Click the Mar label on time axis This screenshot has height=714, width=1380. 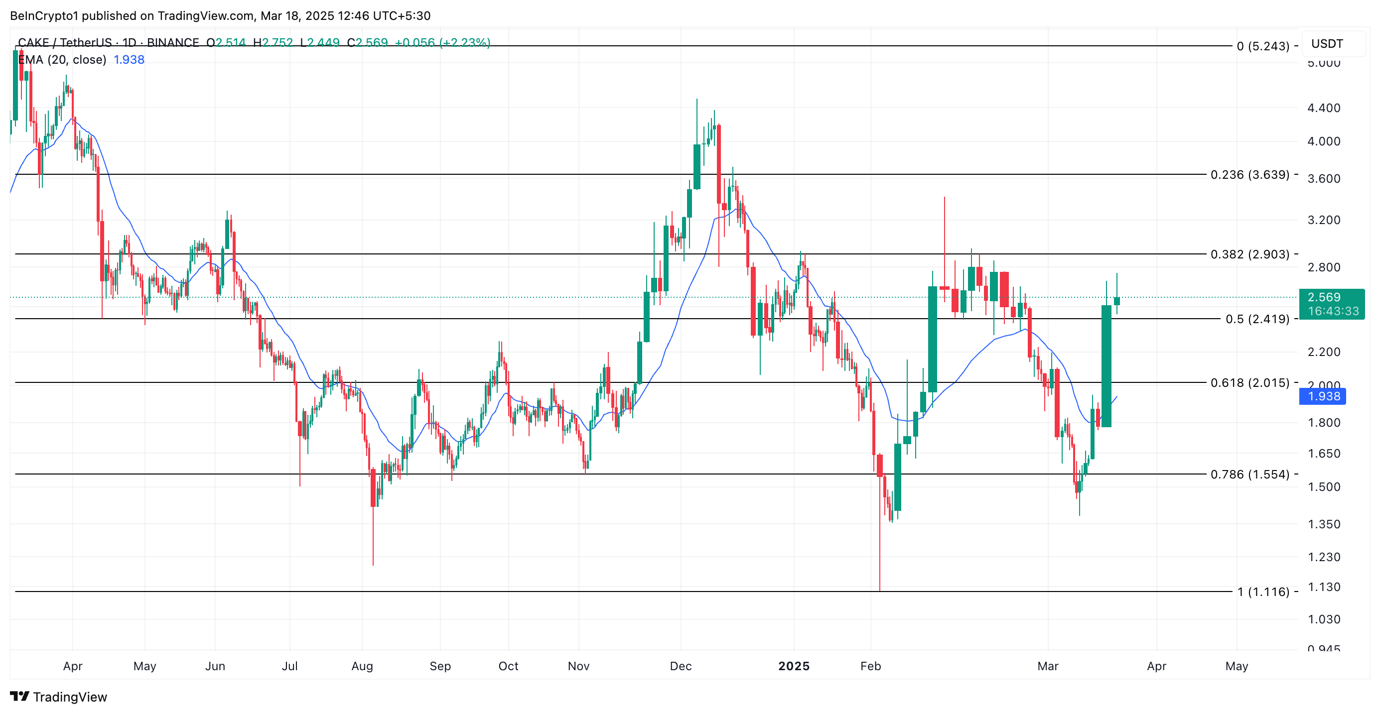click(1047, 666)
